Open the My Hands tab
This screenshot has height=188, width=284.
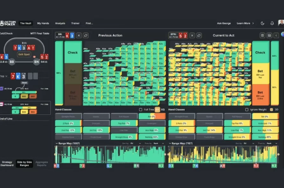tap(43, 23)
